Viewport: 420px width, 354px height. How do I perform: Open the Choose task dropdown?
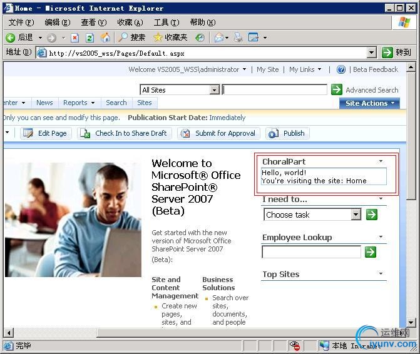[x=356, y=215]
